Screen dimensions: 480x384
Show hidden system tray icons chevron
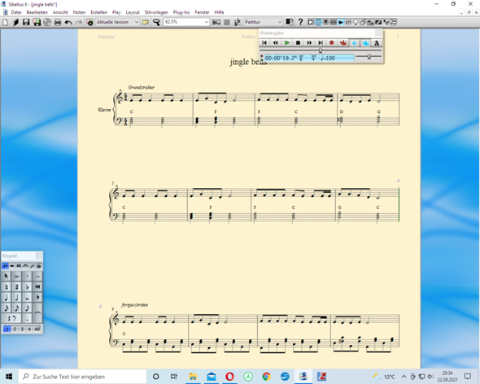tap(404, 377)
